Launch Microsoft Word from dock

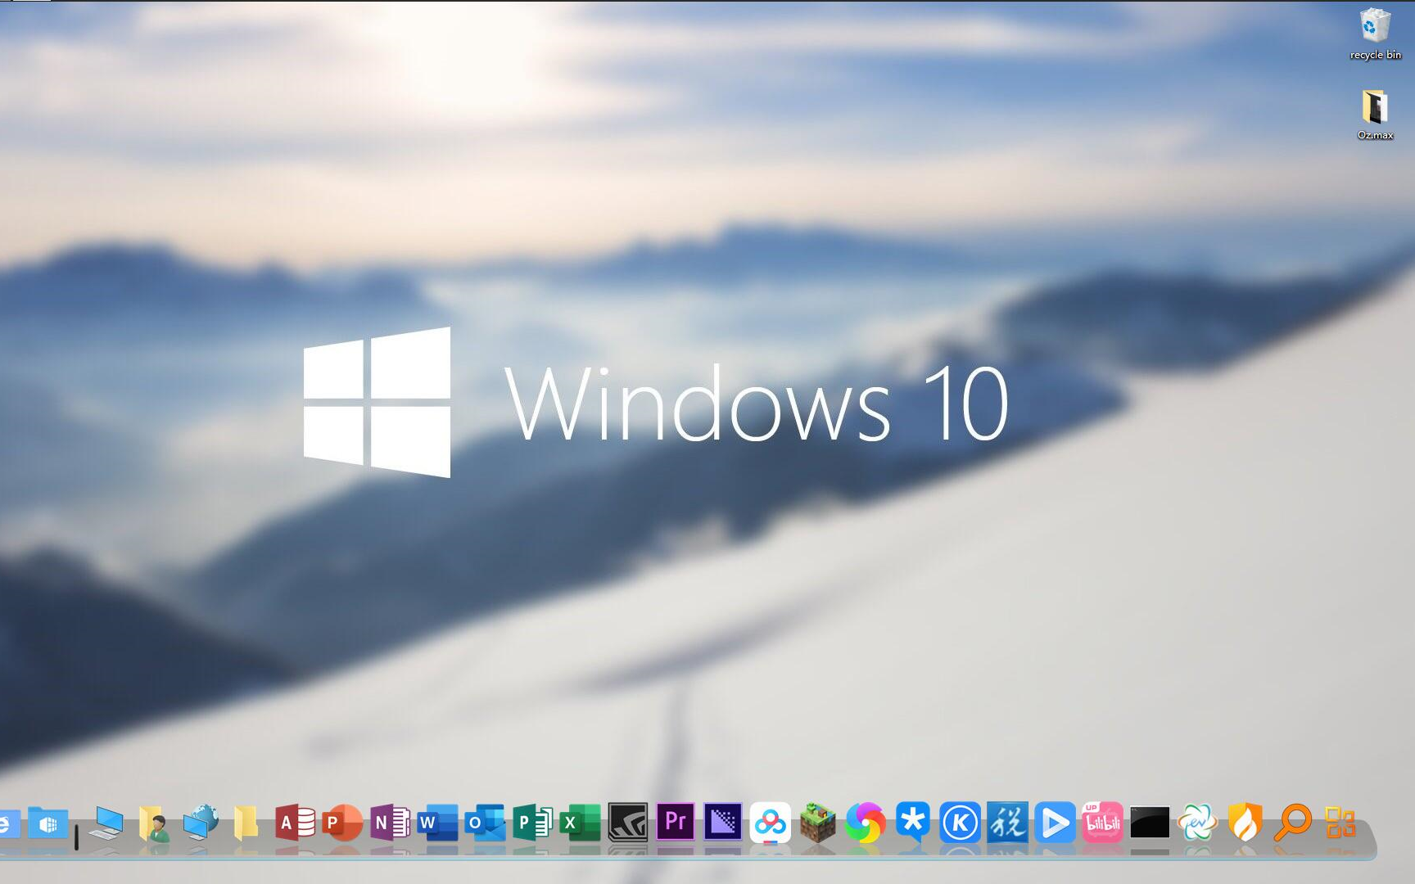[438, 823]
